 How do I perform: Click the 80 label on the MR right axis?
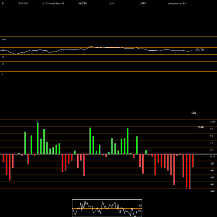212,129
